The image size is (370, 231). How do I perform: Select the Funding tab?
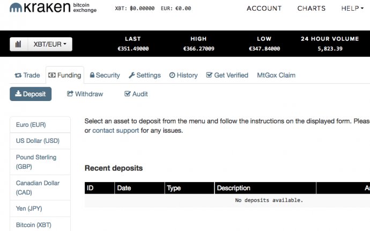point(65,75)
